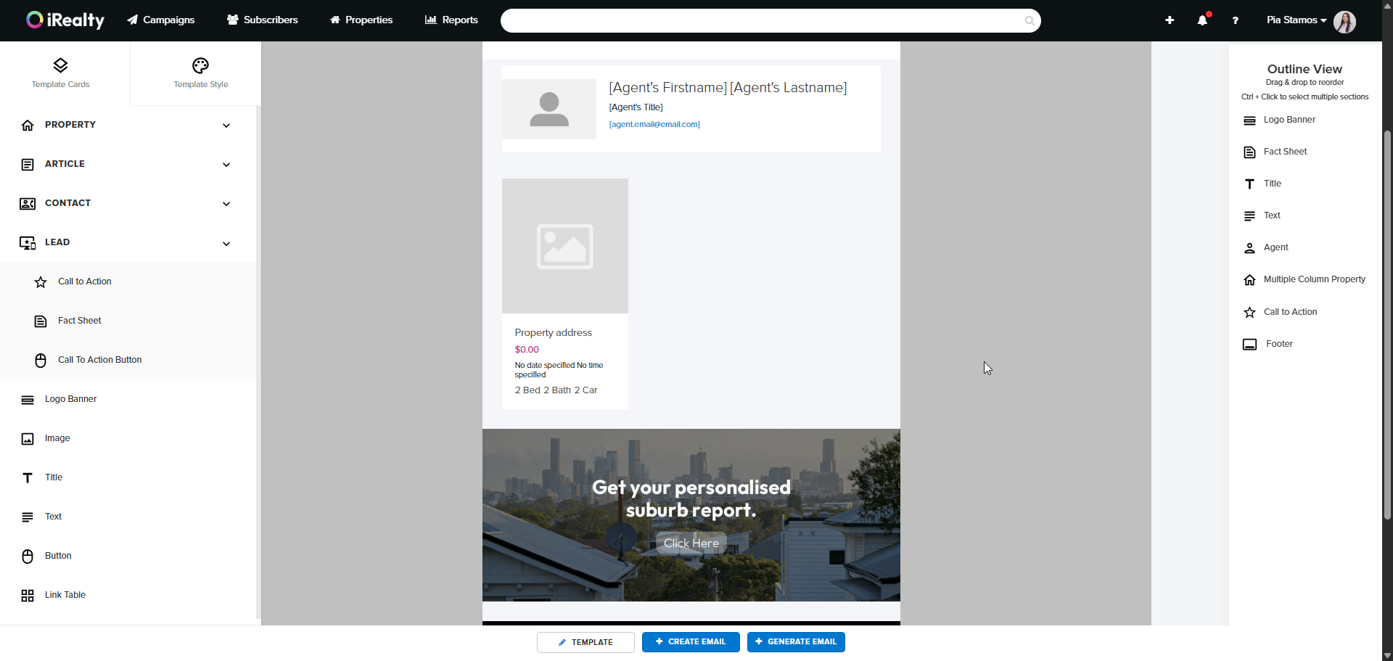Viewport: 1393px width, 661px height.
Task: Click the notification bell icon
Action: 1202,20
